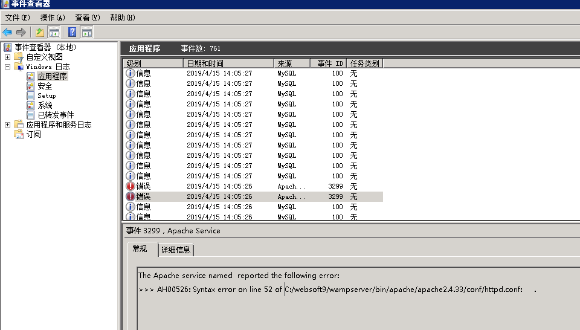
Task: Sort by the 事件 ID column header
Action: point(328,63)
